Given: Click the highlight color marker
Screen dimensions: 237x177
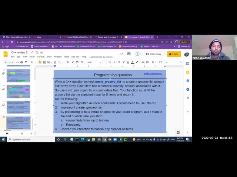Looking at the screenshot, I should pos(137,62).
